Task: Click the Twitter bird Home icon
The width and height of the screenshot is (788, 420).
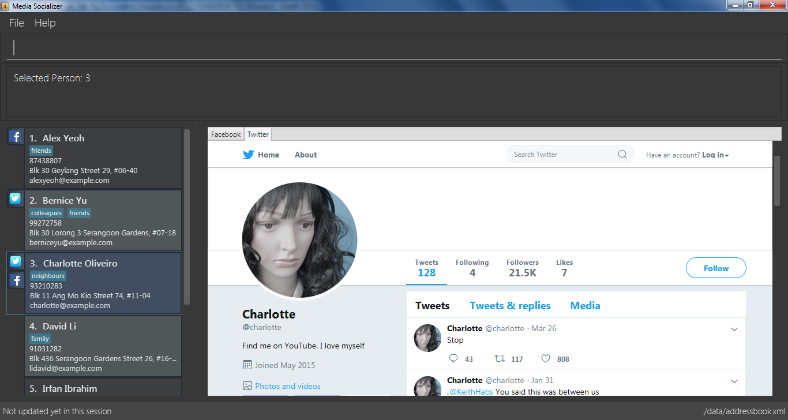Action: pos(249,155)
